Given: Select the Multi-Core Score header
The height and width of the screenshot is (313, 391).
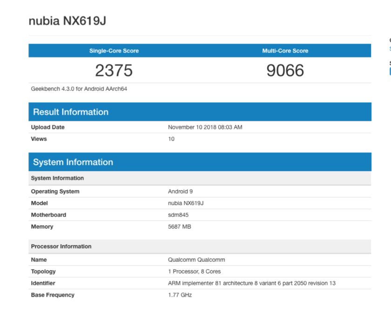Looking at the screenshot, I should (285, 51).
